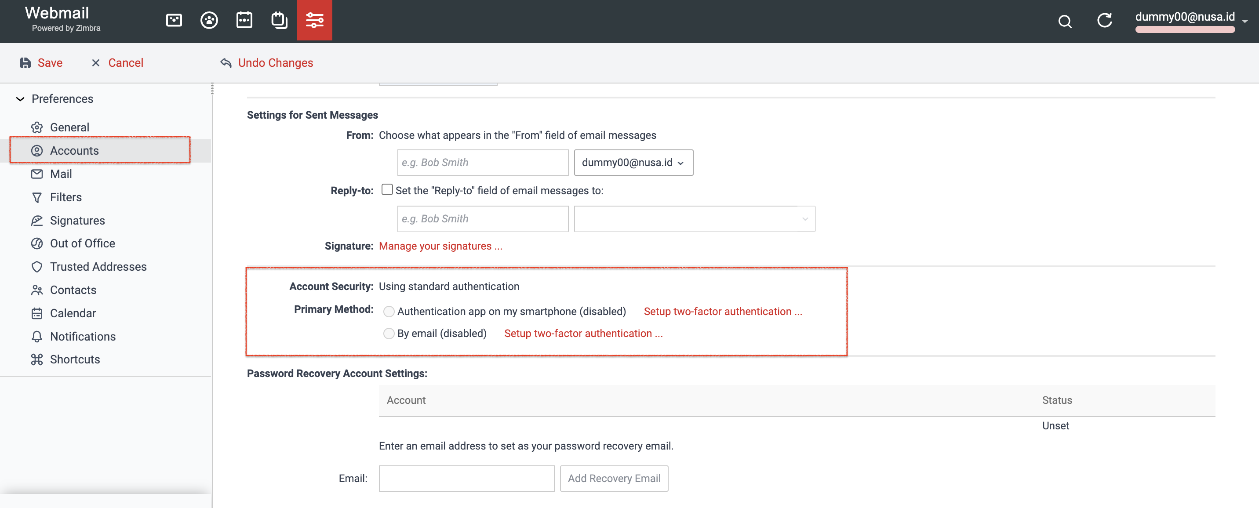Screen dimensions: 1259x508
Task: Open Trusted Addresses preferences
Action: (x=98, y=267)
